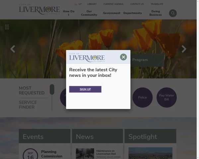The height and width of the screenshot is (159, 199).
Task: Go to previous slide arrow
Action: tap(13, 49)
